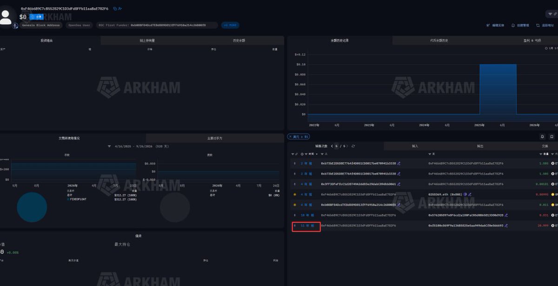Image resolution: width=558 pixels, height=286 pixels.
Task: Click the Ethereum chain badge under the avatar
Action: [x=15, y=26]
